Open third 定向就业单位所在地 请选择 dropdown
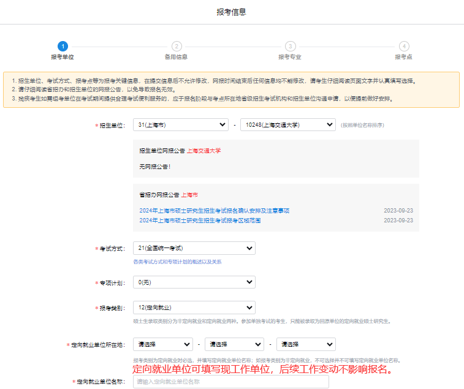464x389 pixels. (x=305, y=344)
